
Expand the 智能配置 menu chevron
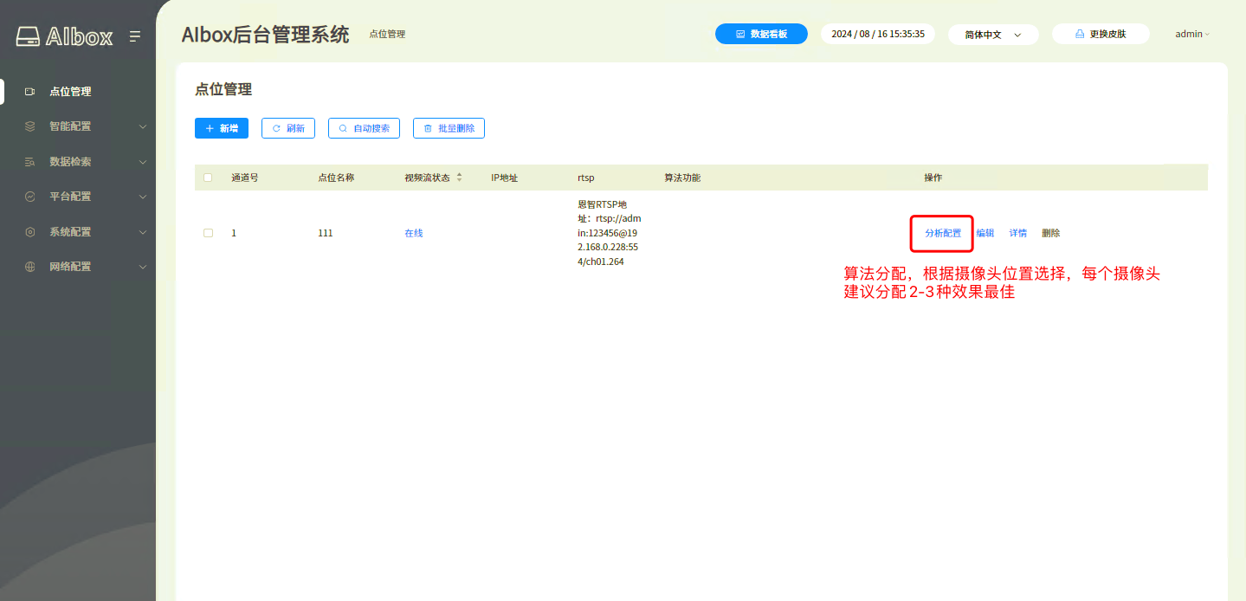click(x=143, y=126)
